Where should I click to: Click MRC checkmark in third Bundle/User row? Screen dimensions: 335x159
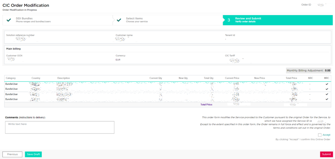coord(326,94)
